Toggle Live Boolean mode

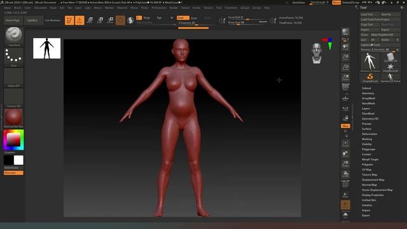coord(52,20)
